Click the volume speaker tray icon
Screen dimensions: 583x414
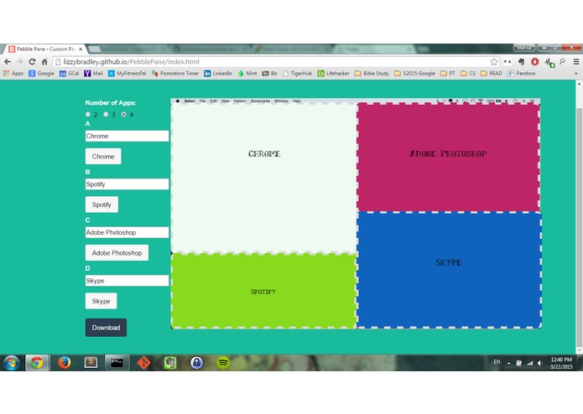point(540,363)
